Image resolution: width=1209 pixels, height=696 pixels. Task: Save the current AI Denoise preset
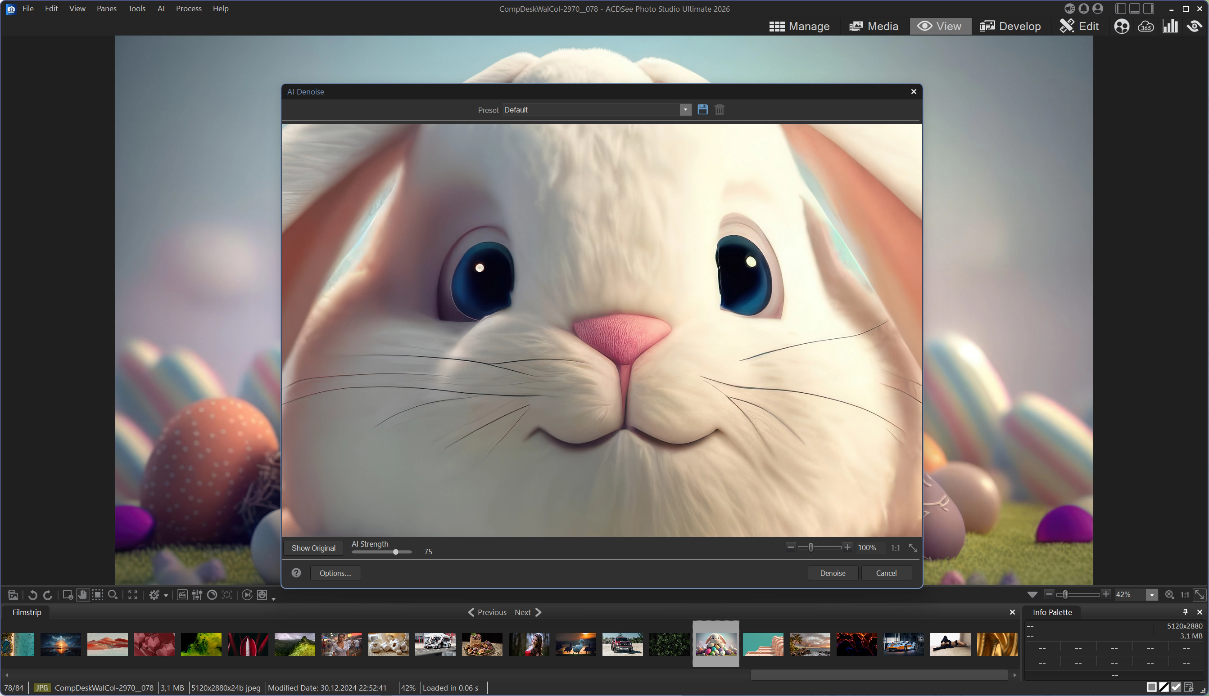click(x=702, y=109)
